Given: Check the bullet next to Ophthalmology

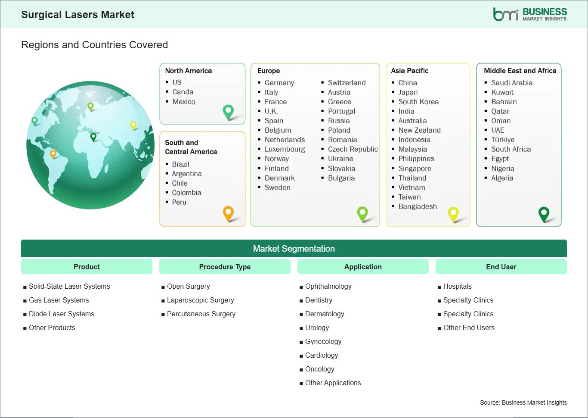Looking at the screenshot, I should (301, 287).
